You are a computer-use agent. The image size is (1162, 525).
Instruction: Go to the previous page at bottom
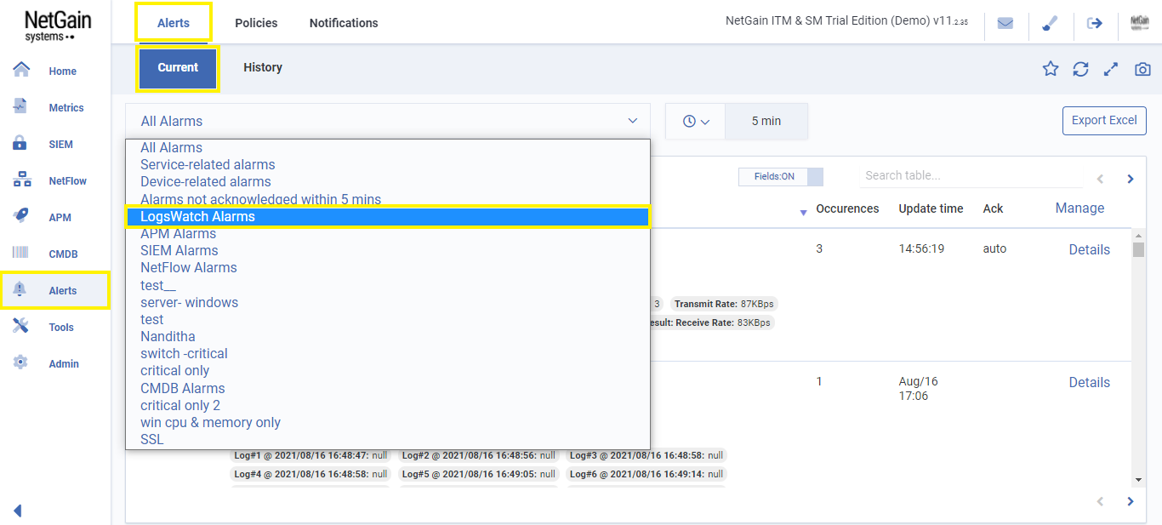[1100, 501]
